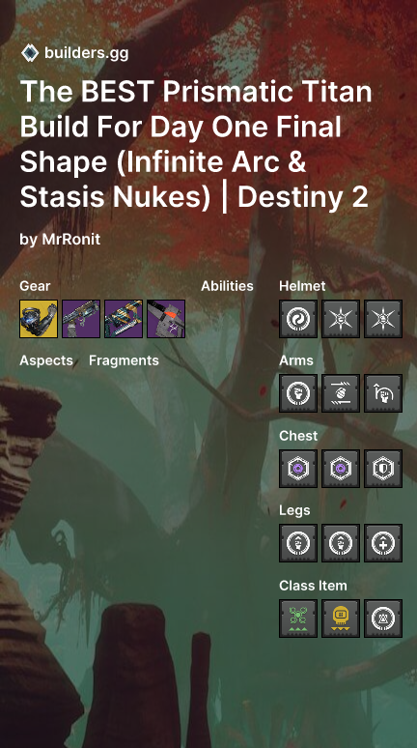
Task: Click the yellow Class Item mod icon
Action: [x=341, y=619]
